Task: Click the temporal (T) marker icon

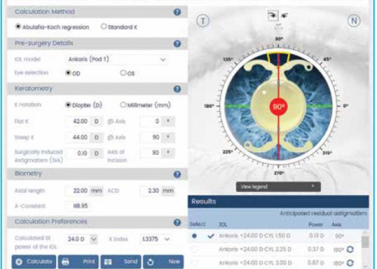Action: 203,21
